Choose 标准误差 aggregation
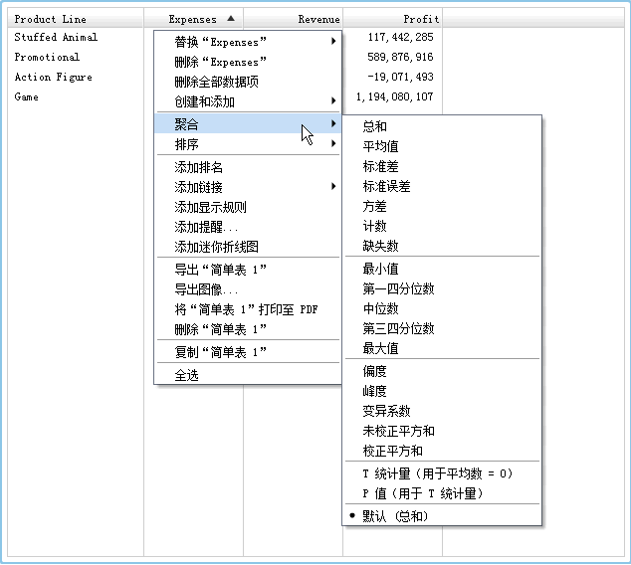The image size is (631, 565). pos(442,186)
